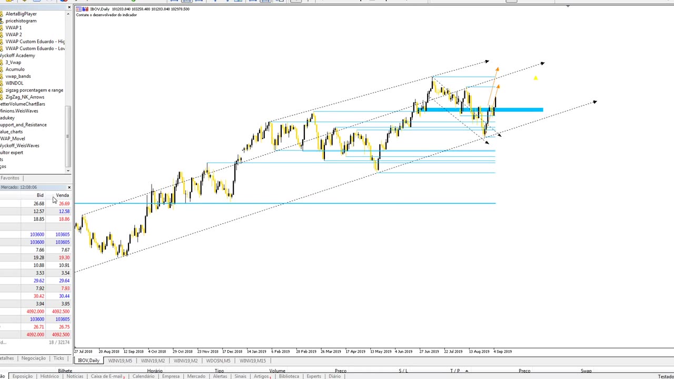This screenshot has height=379, width=674.
Task: Select the pricehistogram indicator icon
Action: pyautogui.click(x=2, y=21)
